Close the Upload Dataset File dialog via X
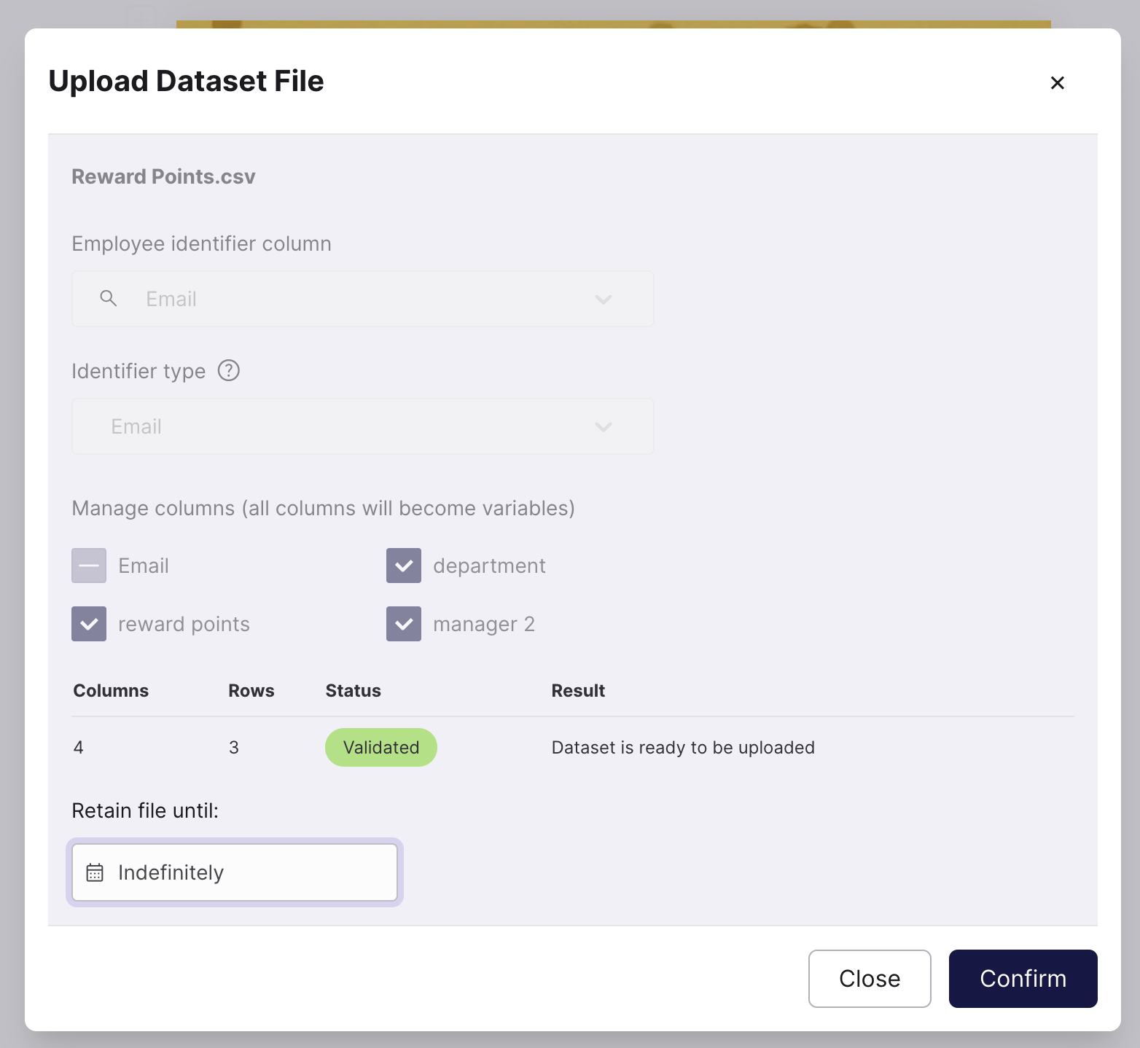1140x1048 pixels. (1057, 82)
